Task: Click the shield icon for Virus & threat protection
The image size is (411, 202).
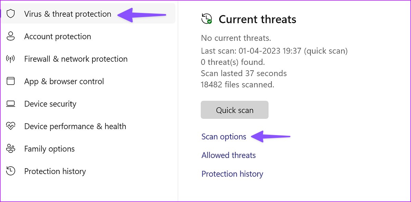Action: pos(11,14)
